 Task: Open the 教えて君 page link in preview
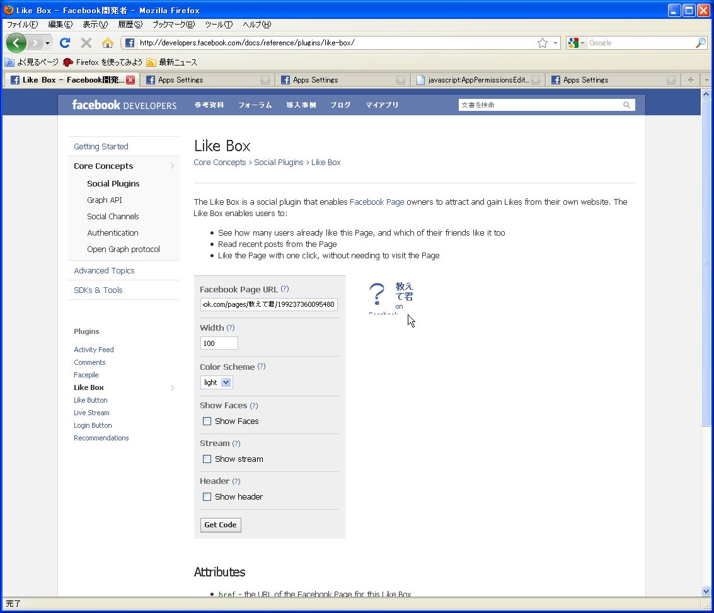pyautogui.click(x=405, y=291)
